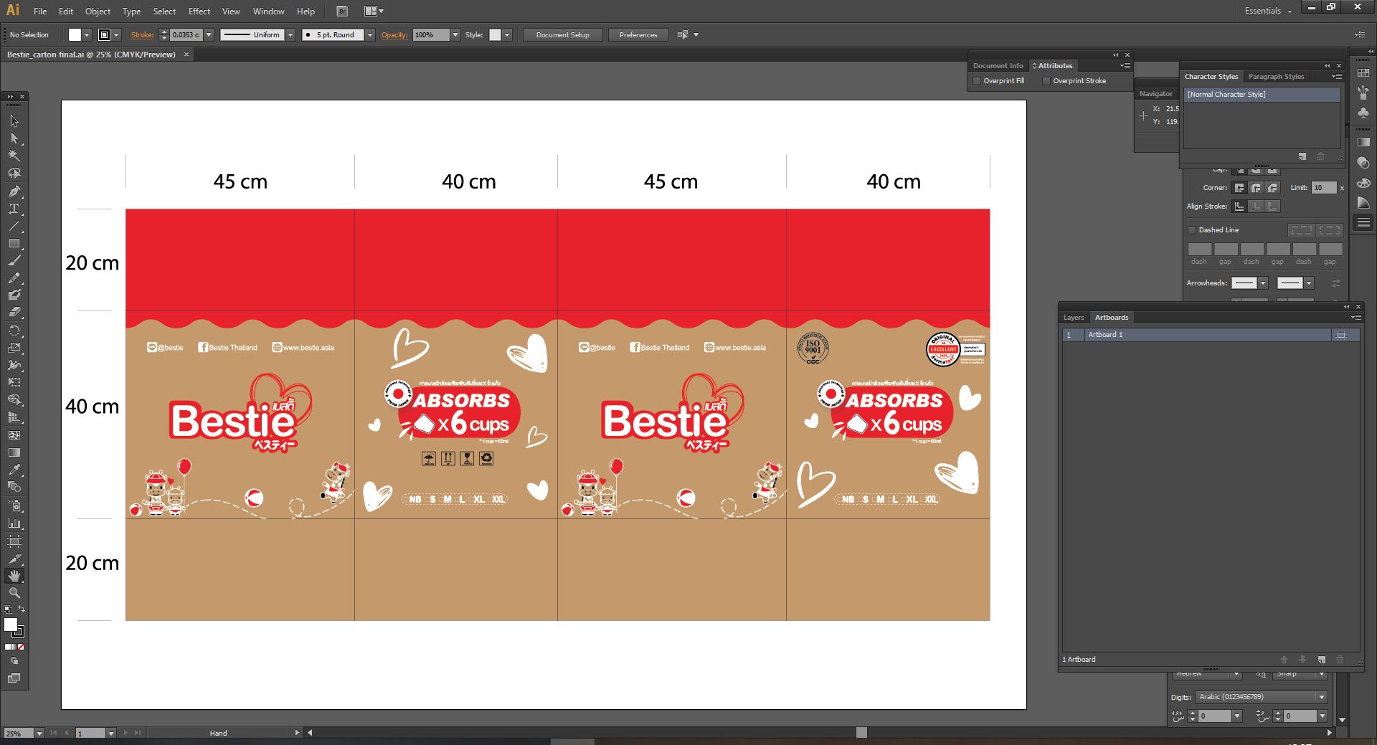Switch to the Draw Behind mode icon
The width and height of the screenshot is (1377, 745).
pos(14,661)
